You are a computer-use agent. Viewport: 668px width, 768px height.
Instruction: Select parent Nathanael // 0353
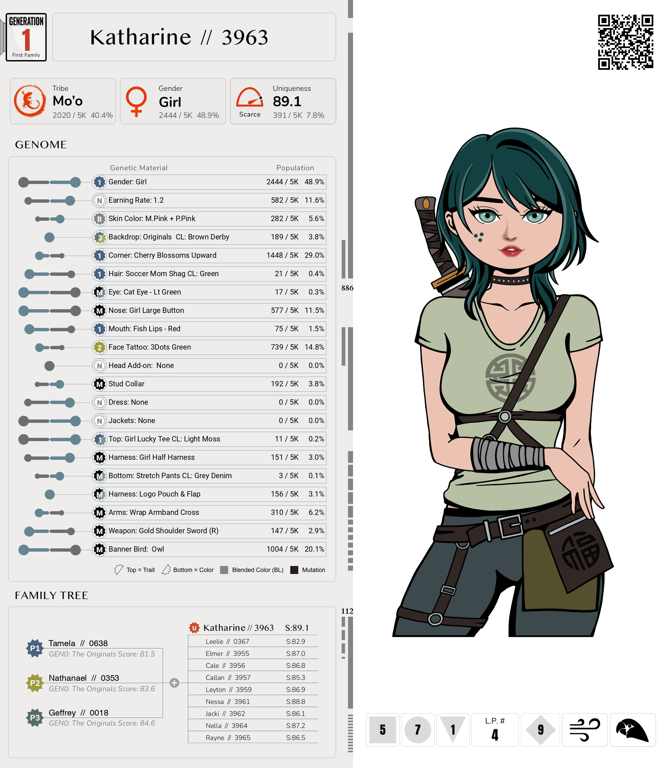click(x=83, y=678)
